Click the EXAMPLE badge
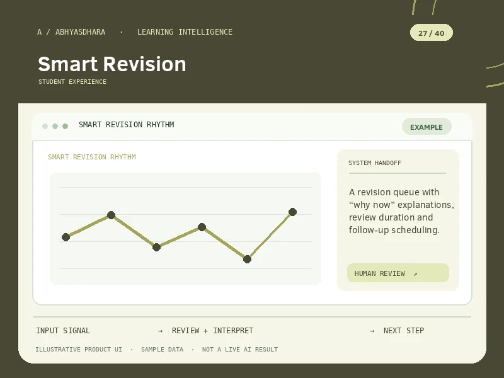The image size is (504, 378). point(427,127)
